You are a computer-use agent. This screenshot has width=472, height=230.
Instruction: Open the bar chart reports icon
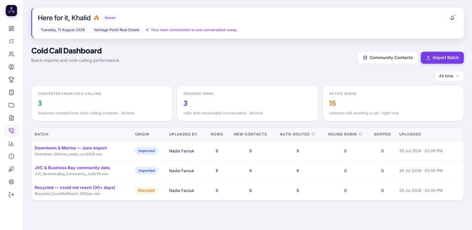(11, 143)
